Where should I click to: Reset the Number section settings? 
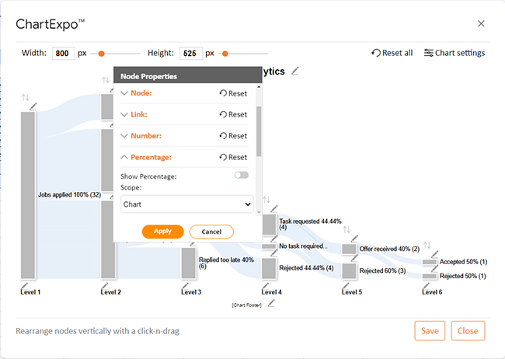tap(233, 136)
